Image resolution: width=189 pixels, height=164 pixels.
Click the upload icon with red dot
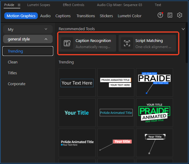(x=160, y=15)
